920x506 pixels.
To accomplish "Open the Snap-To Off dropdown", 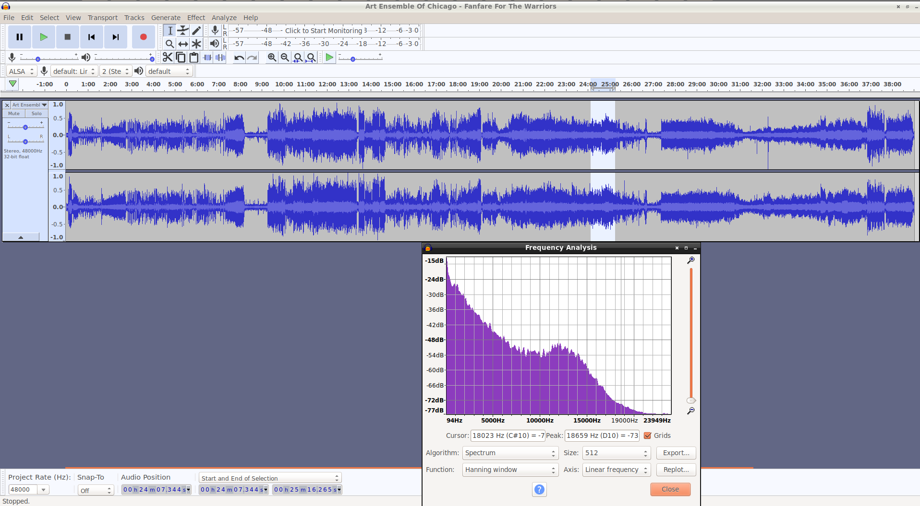I will point(96,490).
